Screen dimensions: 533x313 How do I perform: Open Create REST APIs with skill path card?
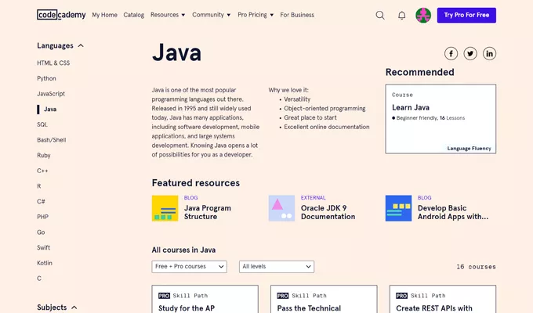(x=443, y=299)
